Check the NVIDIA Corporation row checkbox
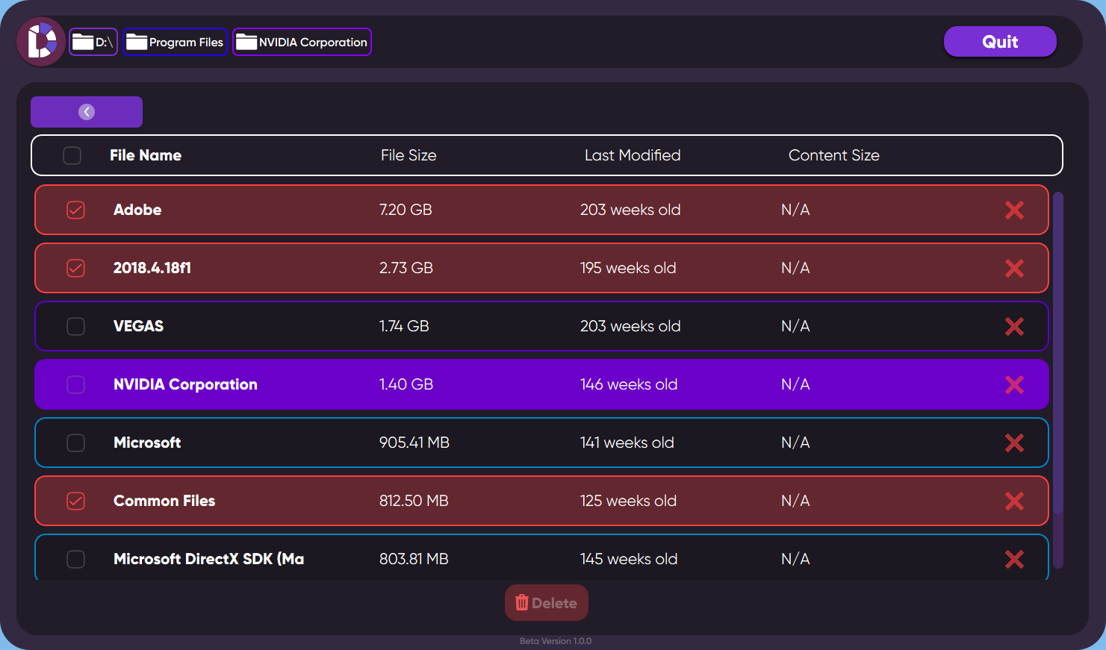1106x650 pixels. point(75,384)
